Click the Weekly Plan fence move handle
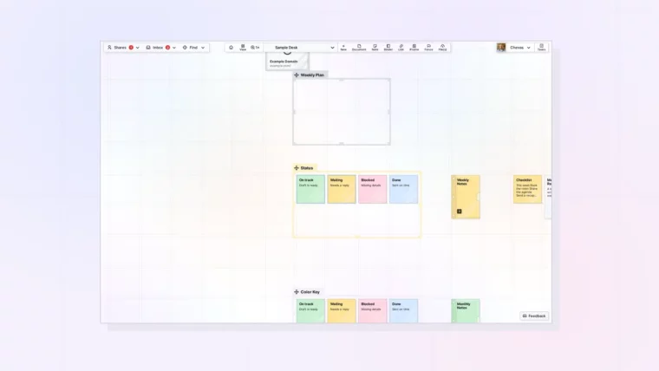The image size is (659, 371). pyautogui.click(x=297, y=75)
